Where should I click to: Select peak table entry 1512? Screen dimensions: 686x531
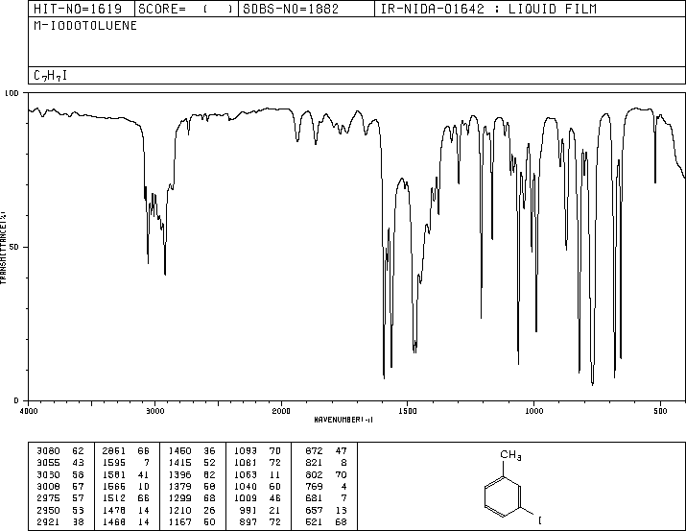click(114, 498)
